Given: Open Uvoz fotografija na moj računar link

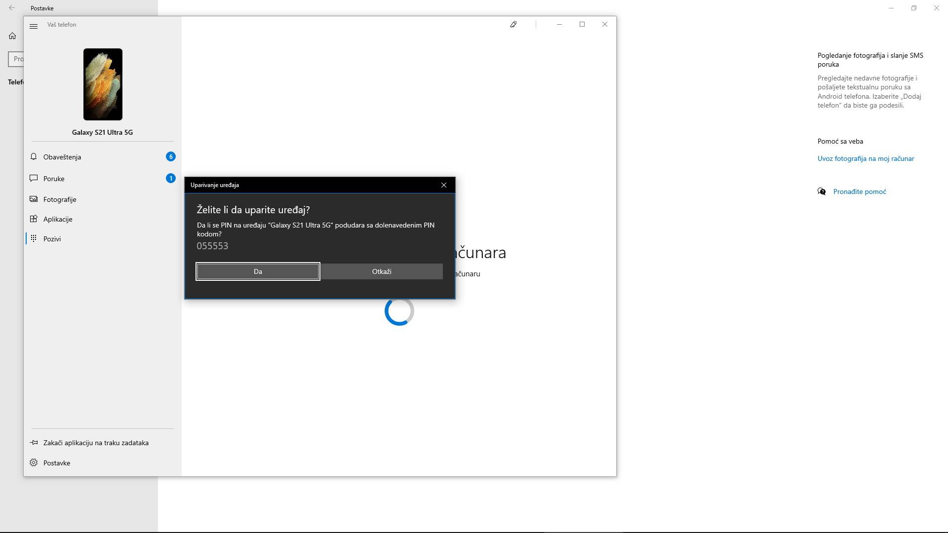Looking at the screenshot, I should 866,158.
